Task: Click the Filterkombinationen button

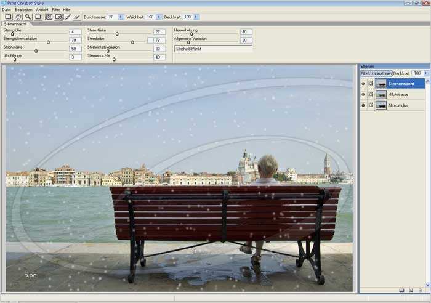Action: [x=376, y=73]
